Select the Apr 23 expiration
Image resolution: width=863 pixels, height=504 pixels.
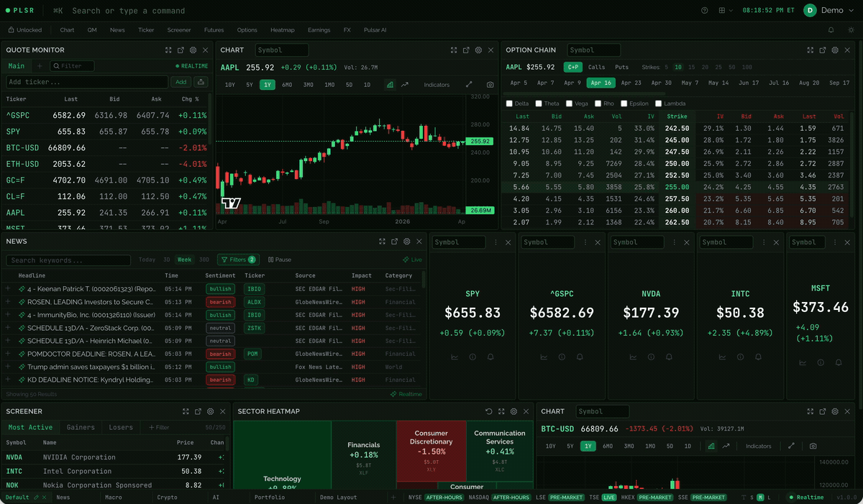pos(631,83)
